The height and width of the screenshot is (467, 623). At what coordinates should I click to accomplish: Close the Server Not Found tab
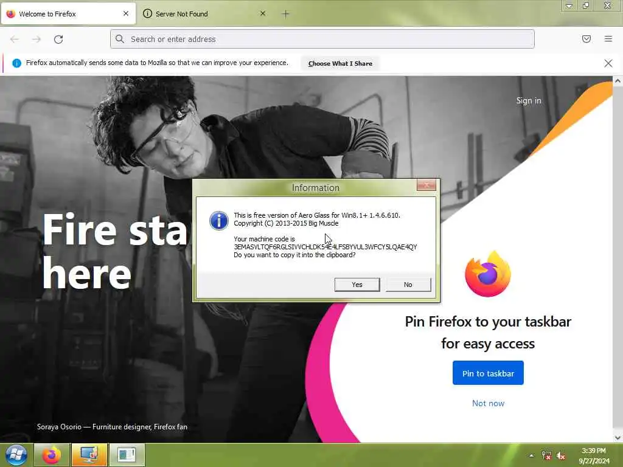(x=263, y=13)
